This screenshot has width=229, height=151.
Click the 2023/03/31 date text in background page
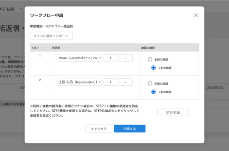(215, 88)
